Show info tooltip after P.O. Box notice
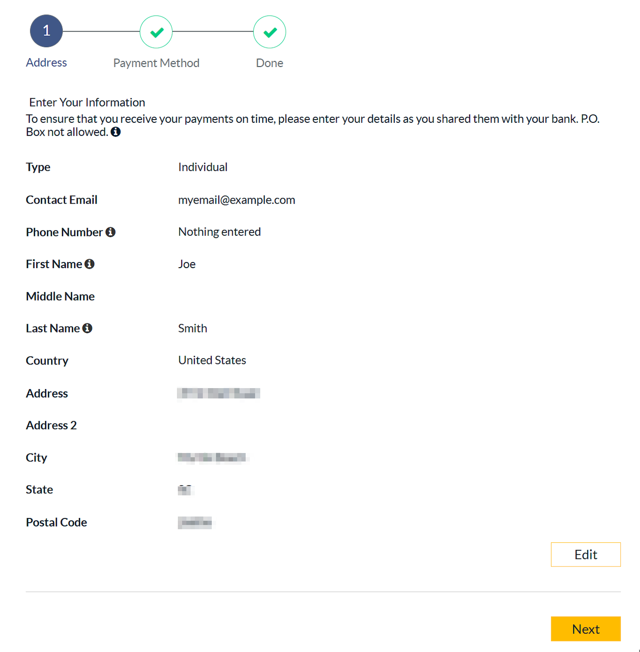Screen dimensions: 640x652 (x=116, y=132)
